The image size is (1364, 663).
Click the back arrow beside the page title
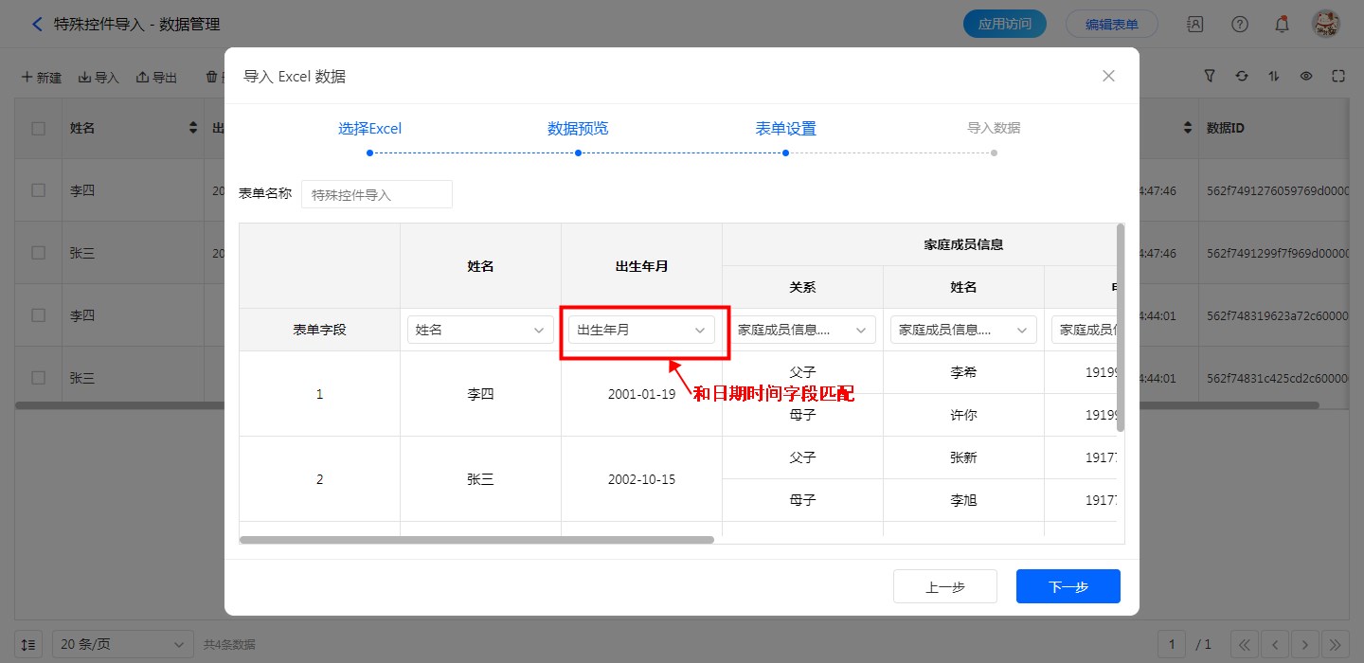(37, 25)
